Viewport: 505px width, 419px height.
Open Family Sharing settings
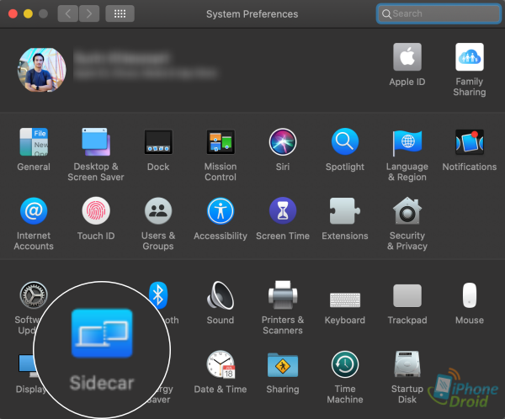(469, 58)
